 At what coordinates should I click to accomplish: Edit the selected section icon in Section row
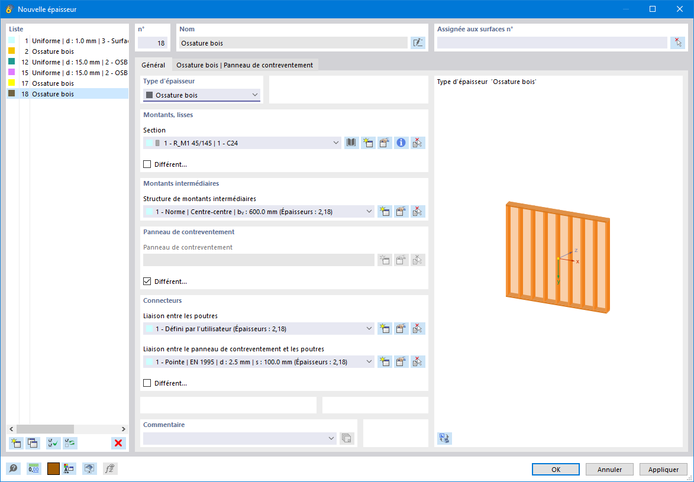point(385,143)
